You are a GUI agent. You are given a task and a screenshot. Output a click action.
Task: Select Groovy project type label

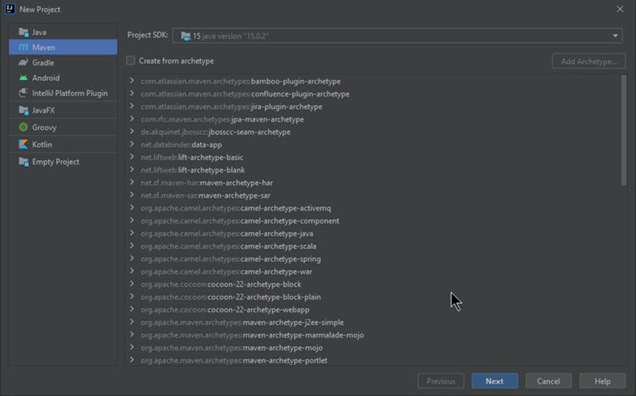pyautogui.click(x=44, y=127)
